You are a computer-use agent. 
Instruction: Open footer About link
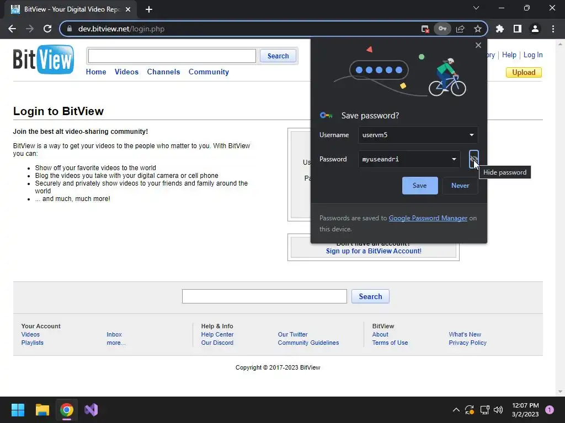(x=380, y=334)
